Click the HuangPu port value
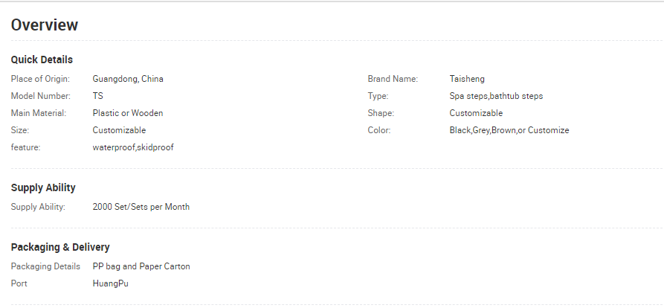The height and width of the screenshot is (308, 664). pyautogui.click(x=110, y=283)
